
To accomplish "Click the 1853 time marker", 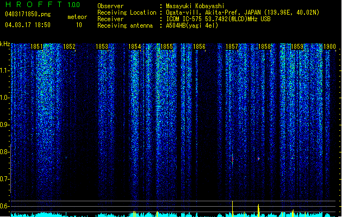I will point(102,47).
